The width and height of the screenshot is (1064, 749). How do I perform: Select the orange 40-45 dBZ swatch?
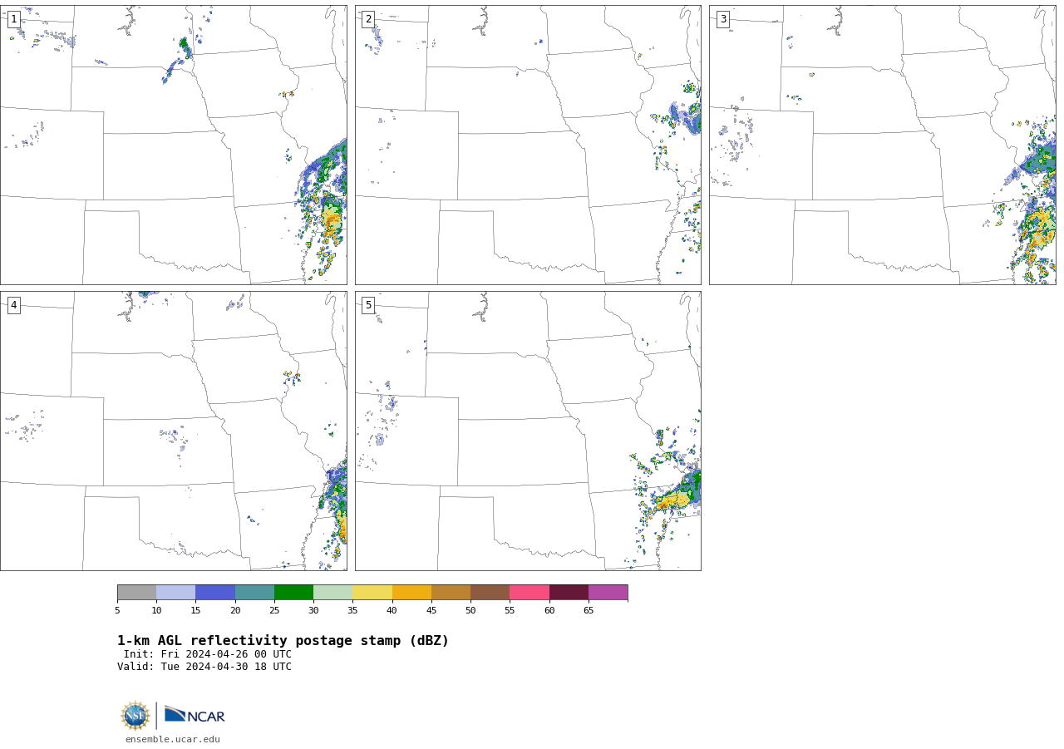click(x=411, y=592)
